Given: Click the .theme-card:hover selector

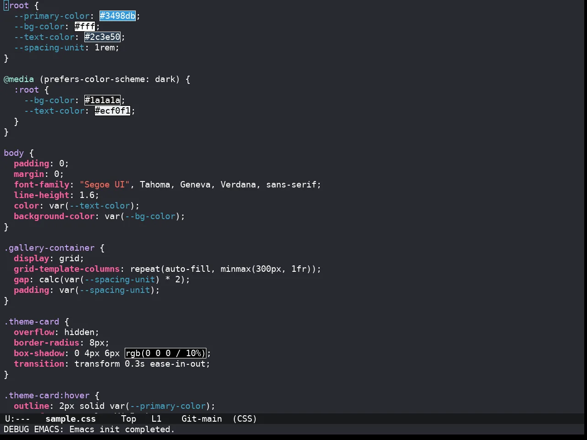Looking at the screenshot, I should click(47, 396).
